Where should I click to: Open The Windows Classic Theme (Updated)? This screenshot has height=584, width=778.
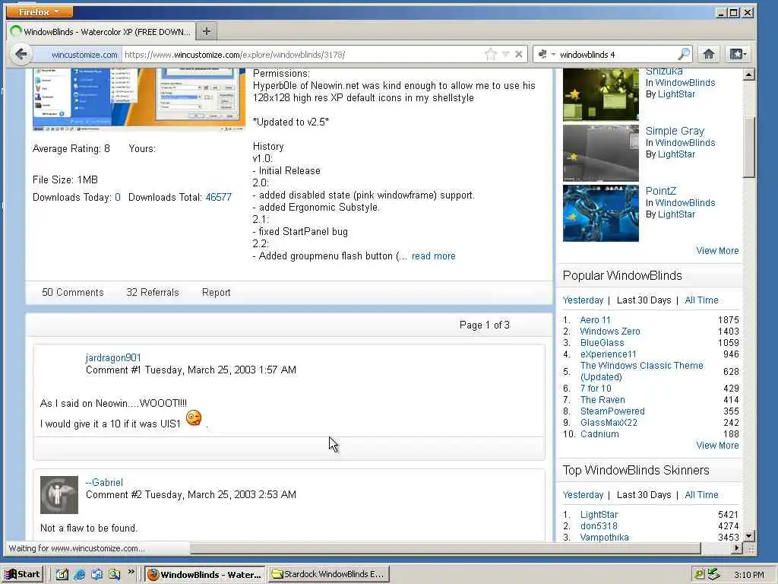pos(641,371)
